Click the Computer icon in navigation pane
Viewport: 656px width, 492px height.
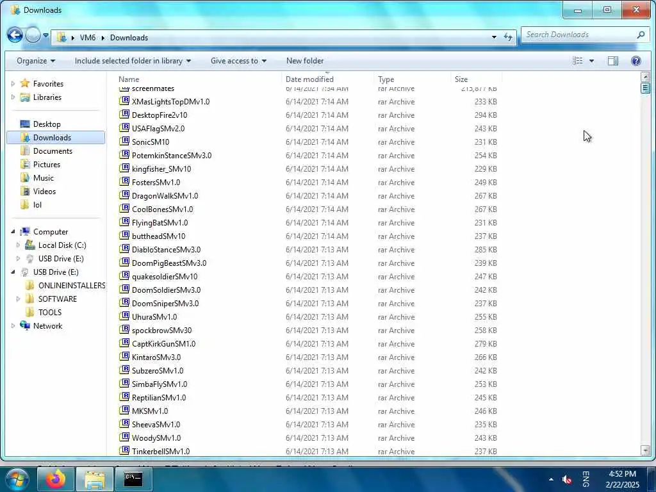[x=25, y=231]
